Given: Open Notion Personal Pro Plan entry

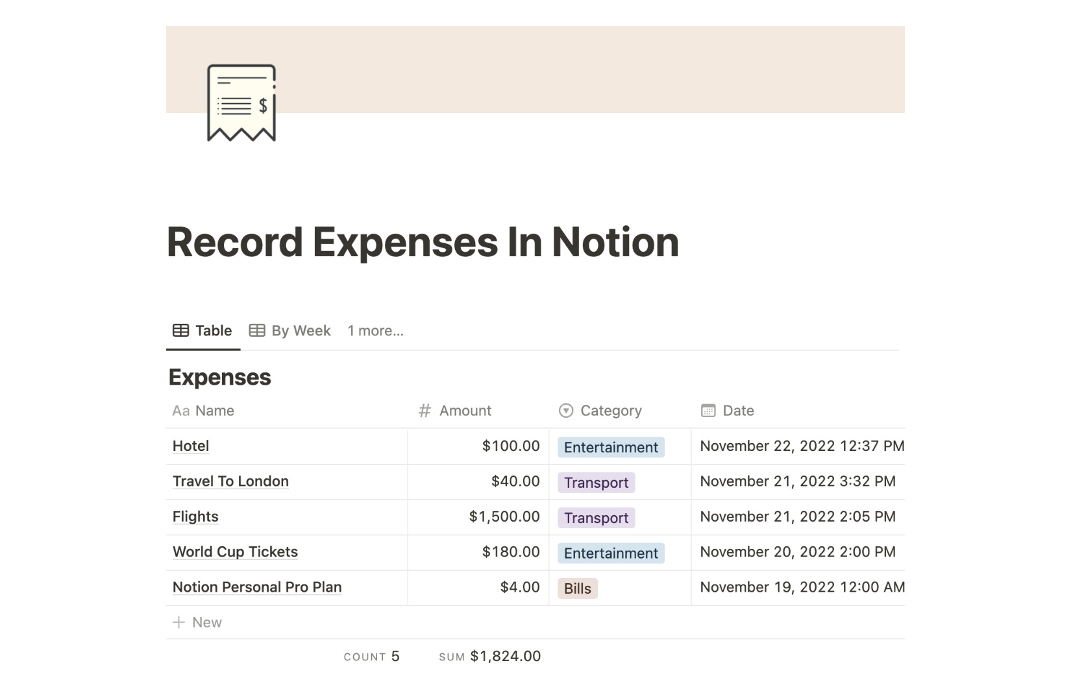Looking at the screenshot, I should click(257, 587).
